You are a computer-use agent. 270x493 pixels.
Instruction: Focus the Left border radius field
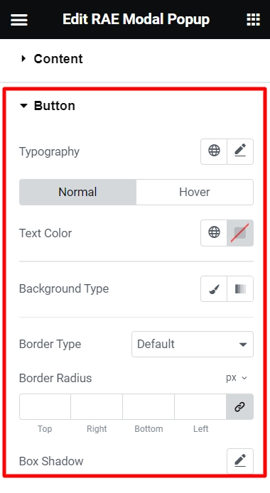point(200,406)
